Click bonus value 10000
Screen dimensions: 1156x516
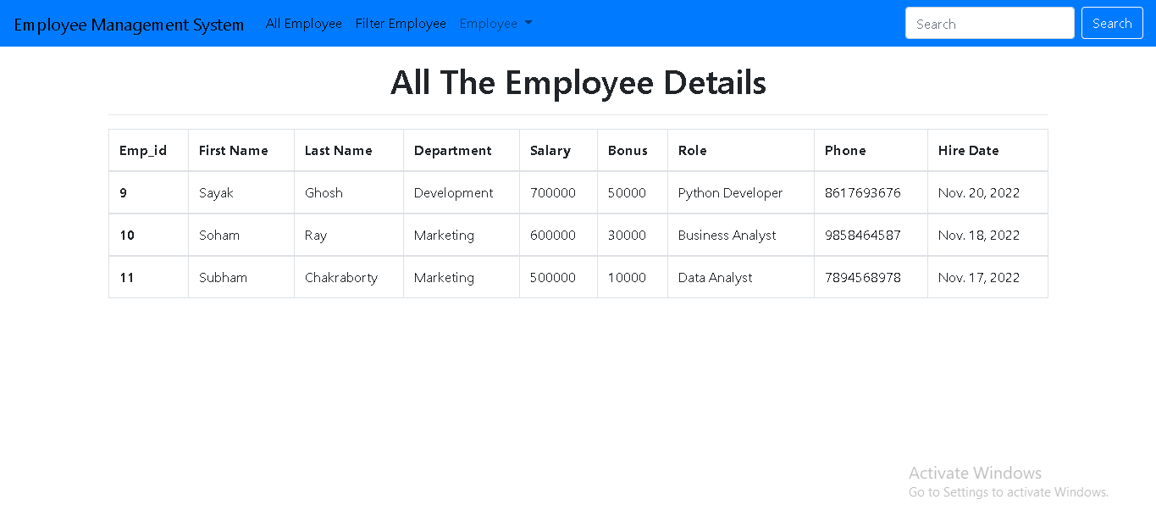627,278
